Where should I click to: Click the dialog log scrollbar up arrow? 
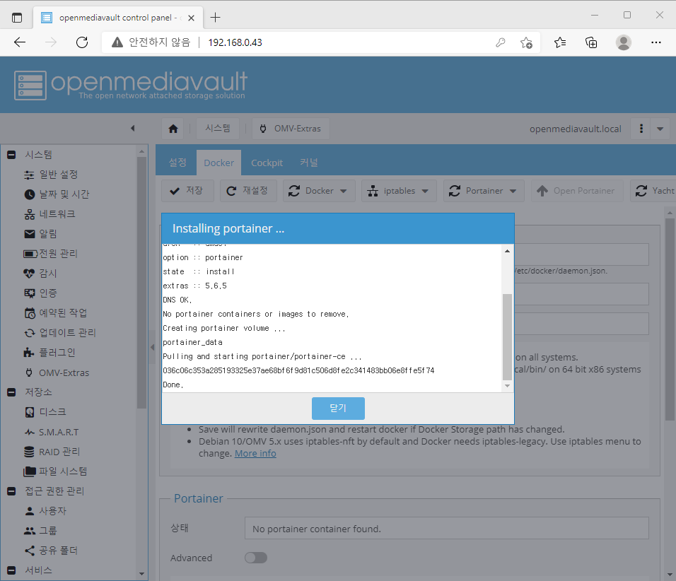coord(508,251)
